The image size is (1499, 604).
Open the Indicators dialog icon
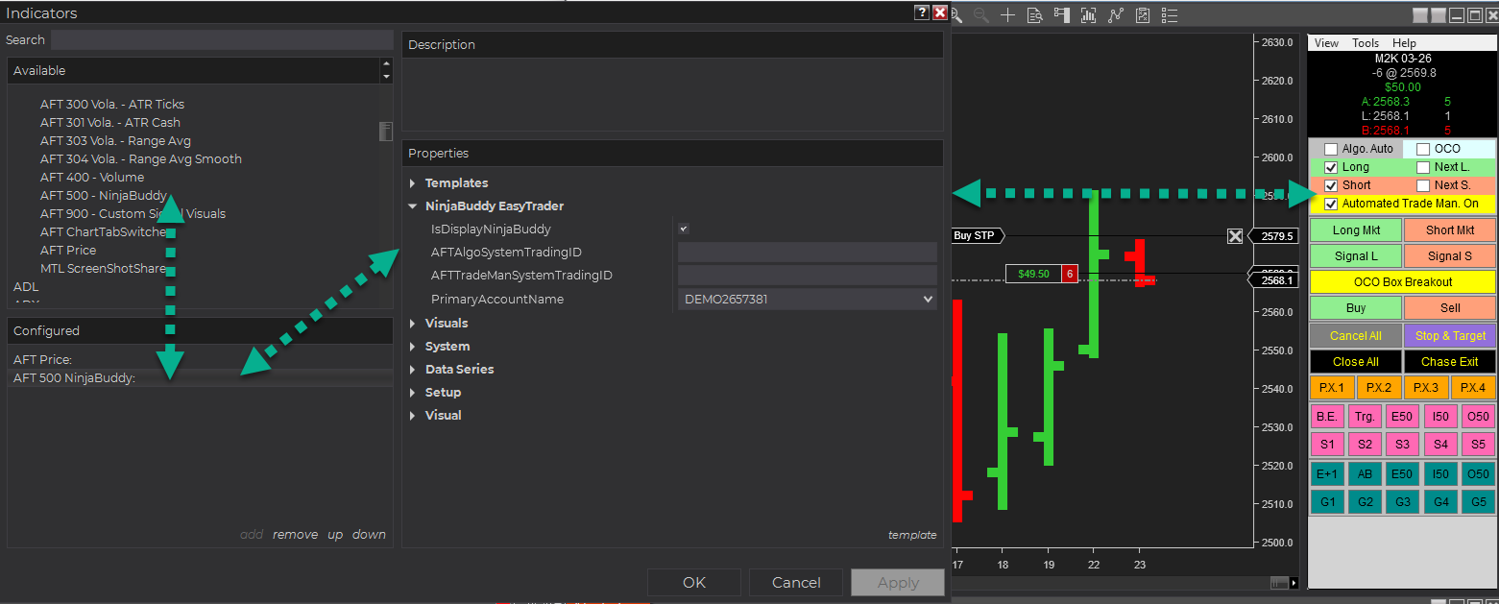(1088, 14)
